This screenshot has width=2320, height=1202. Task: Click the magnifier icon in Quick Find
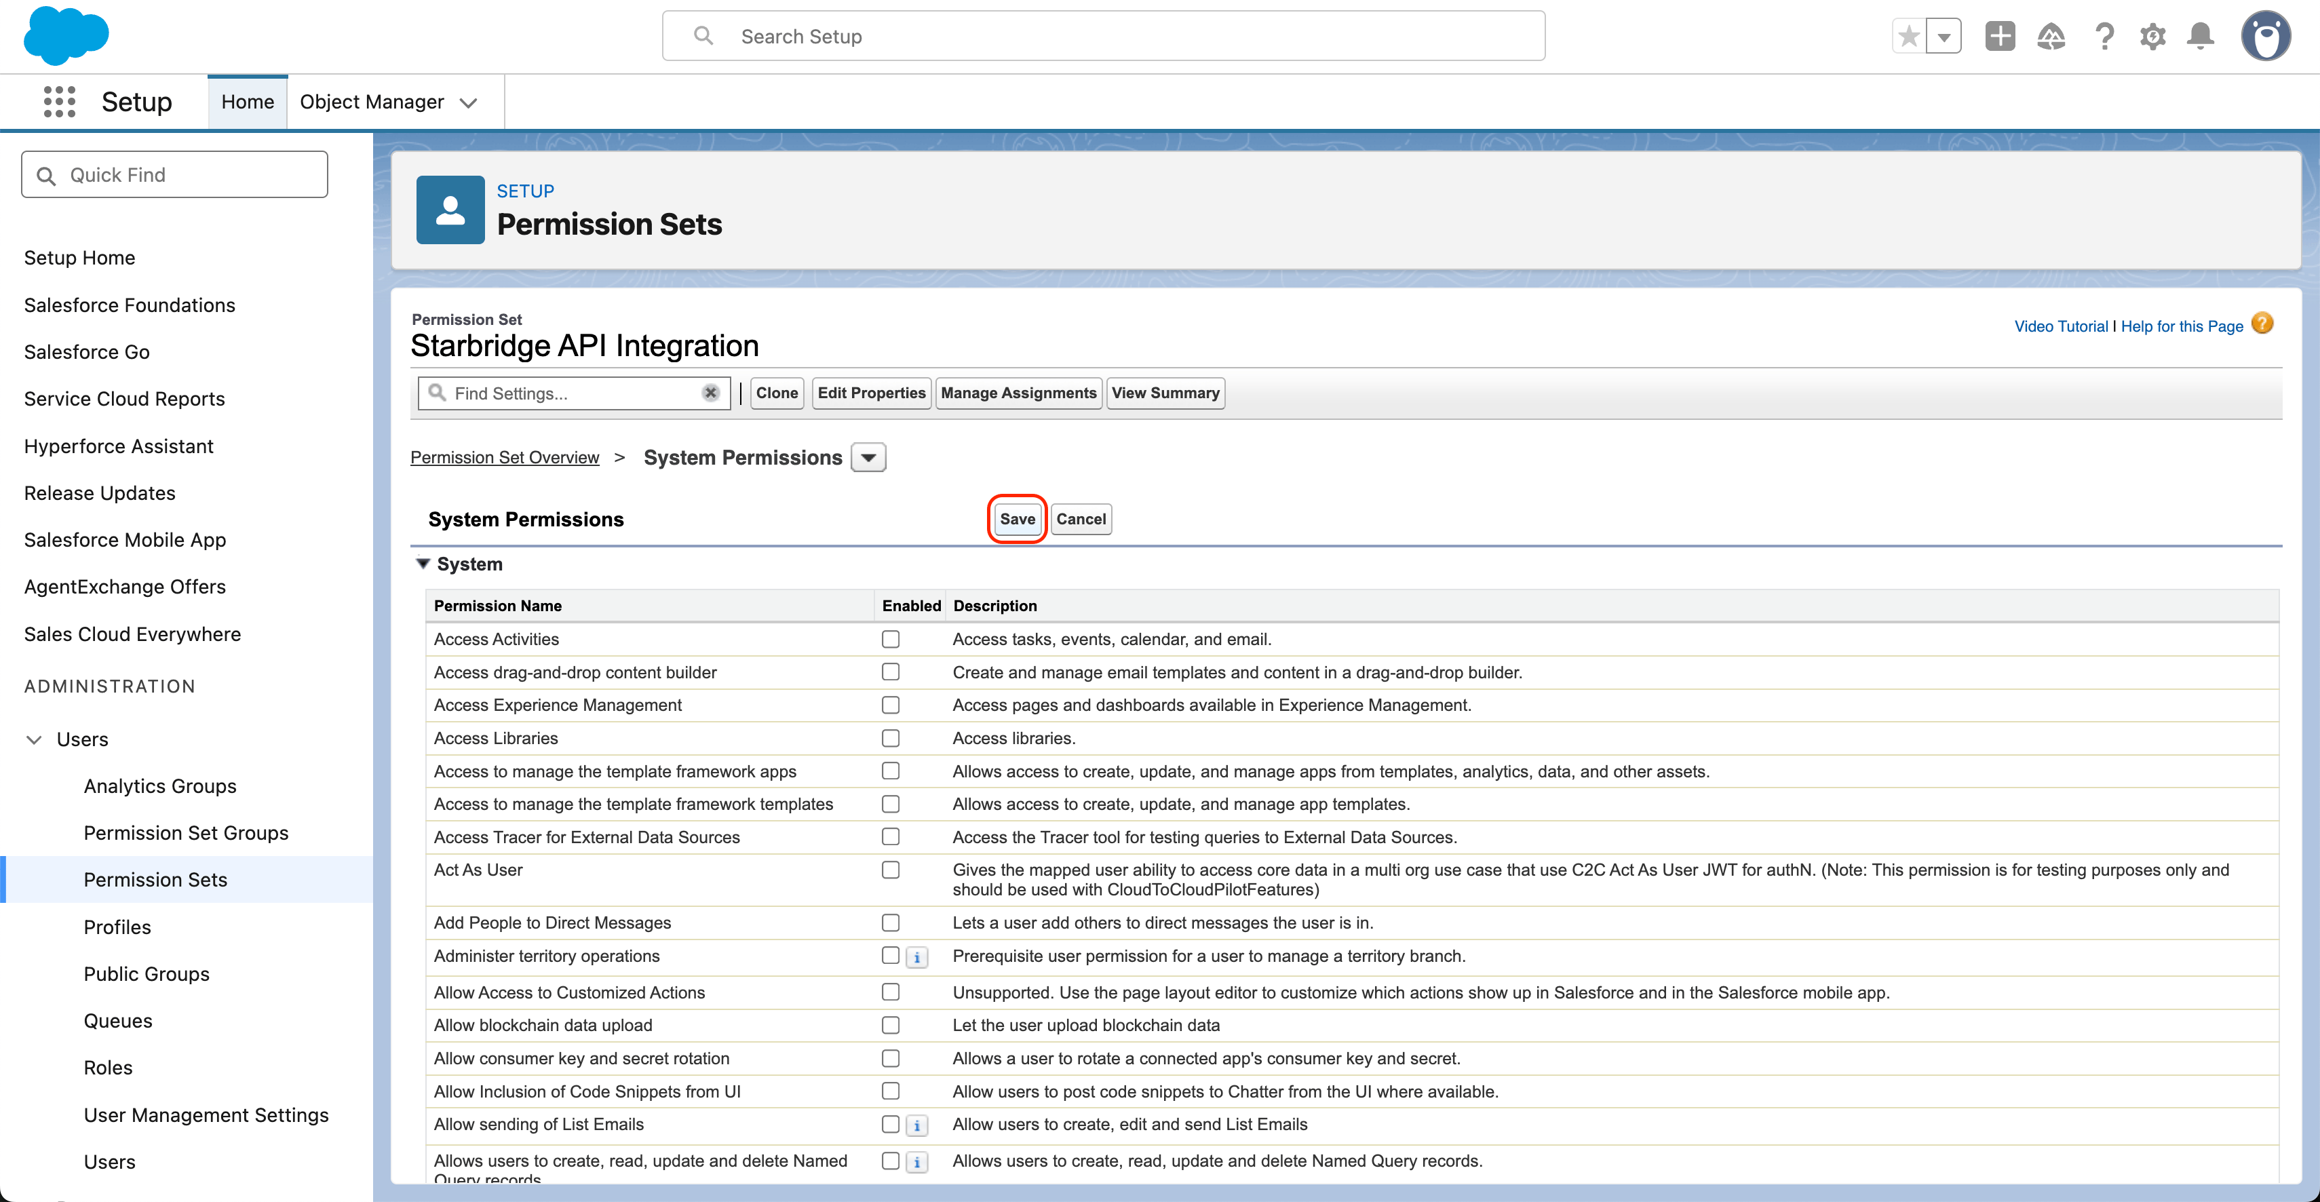[x=46, y=176]
